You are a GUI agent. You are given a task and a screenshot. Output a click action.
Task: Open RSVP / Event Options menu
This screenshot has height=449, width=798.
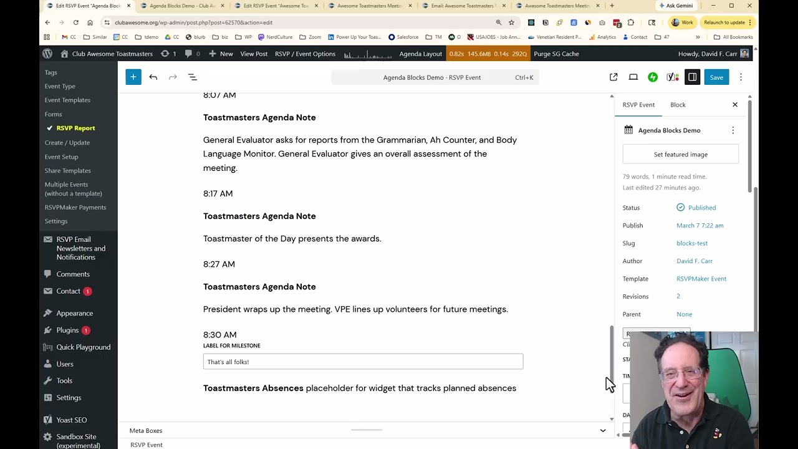305,54
